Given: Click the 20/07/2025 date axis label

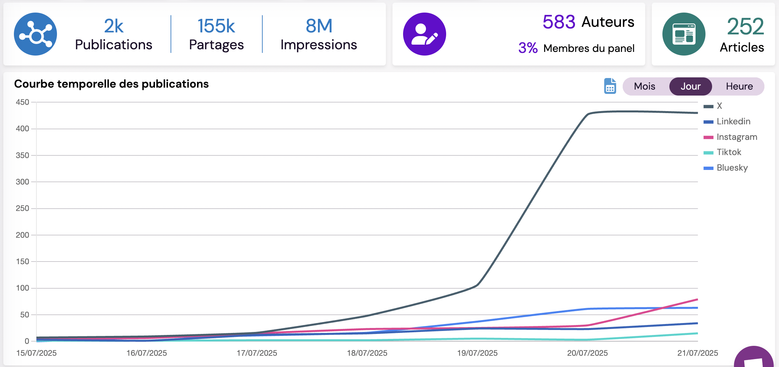Looking at the screenshot, I should click(x=587, y=353).
